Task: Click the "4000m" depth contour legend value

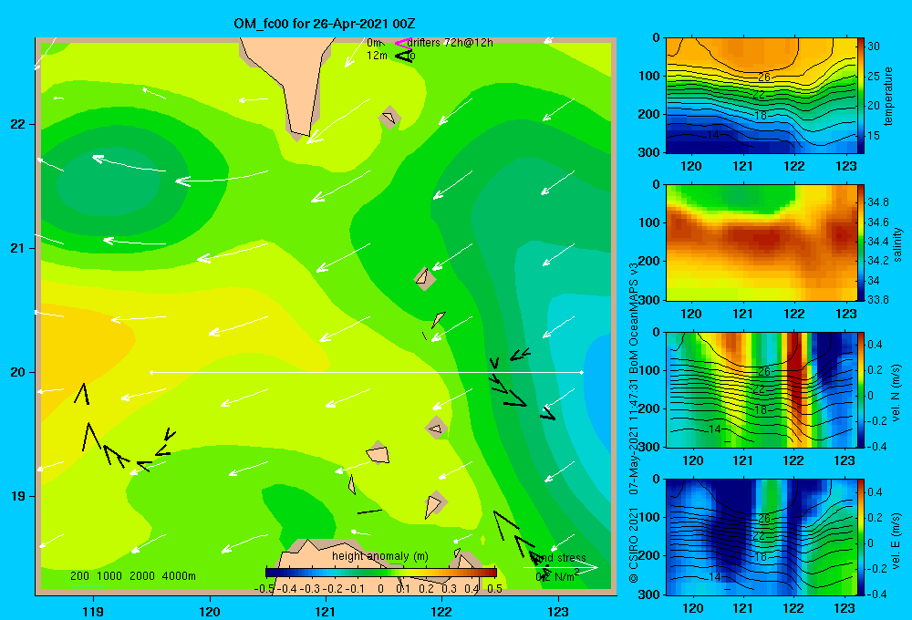Action: point(179,576)
